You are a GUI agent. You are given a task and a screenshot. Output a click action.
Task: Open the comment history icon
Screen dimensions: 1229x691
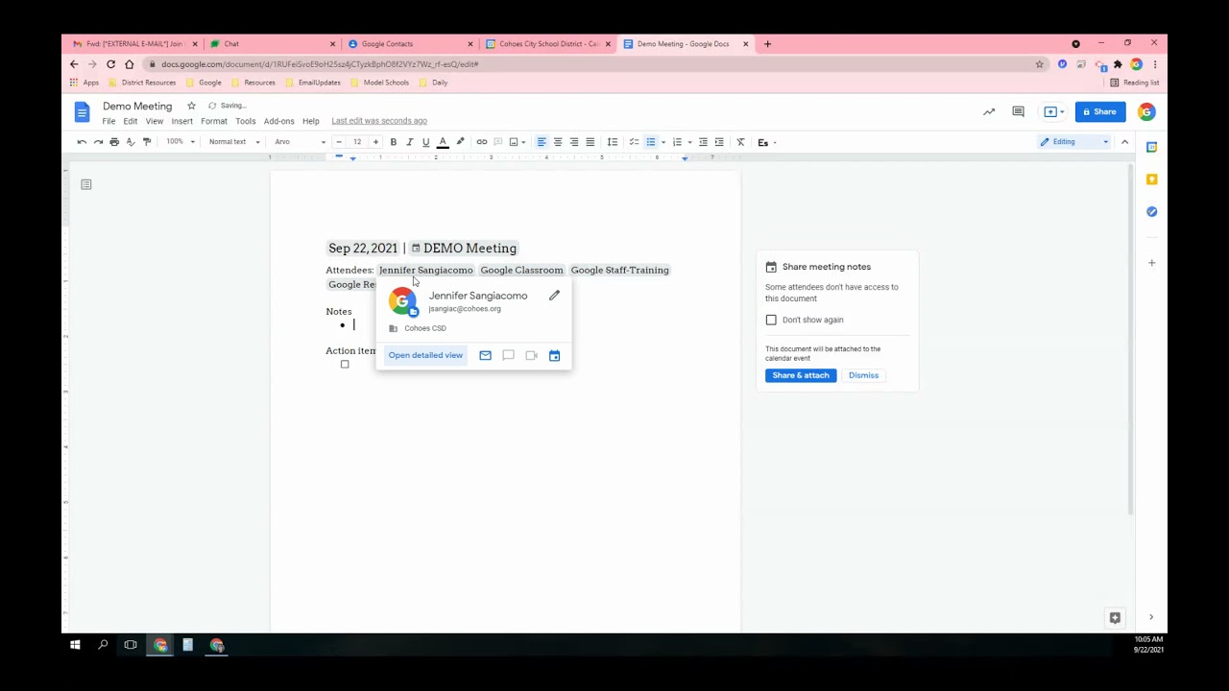tap(1018, 112)
